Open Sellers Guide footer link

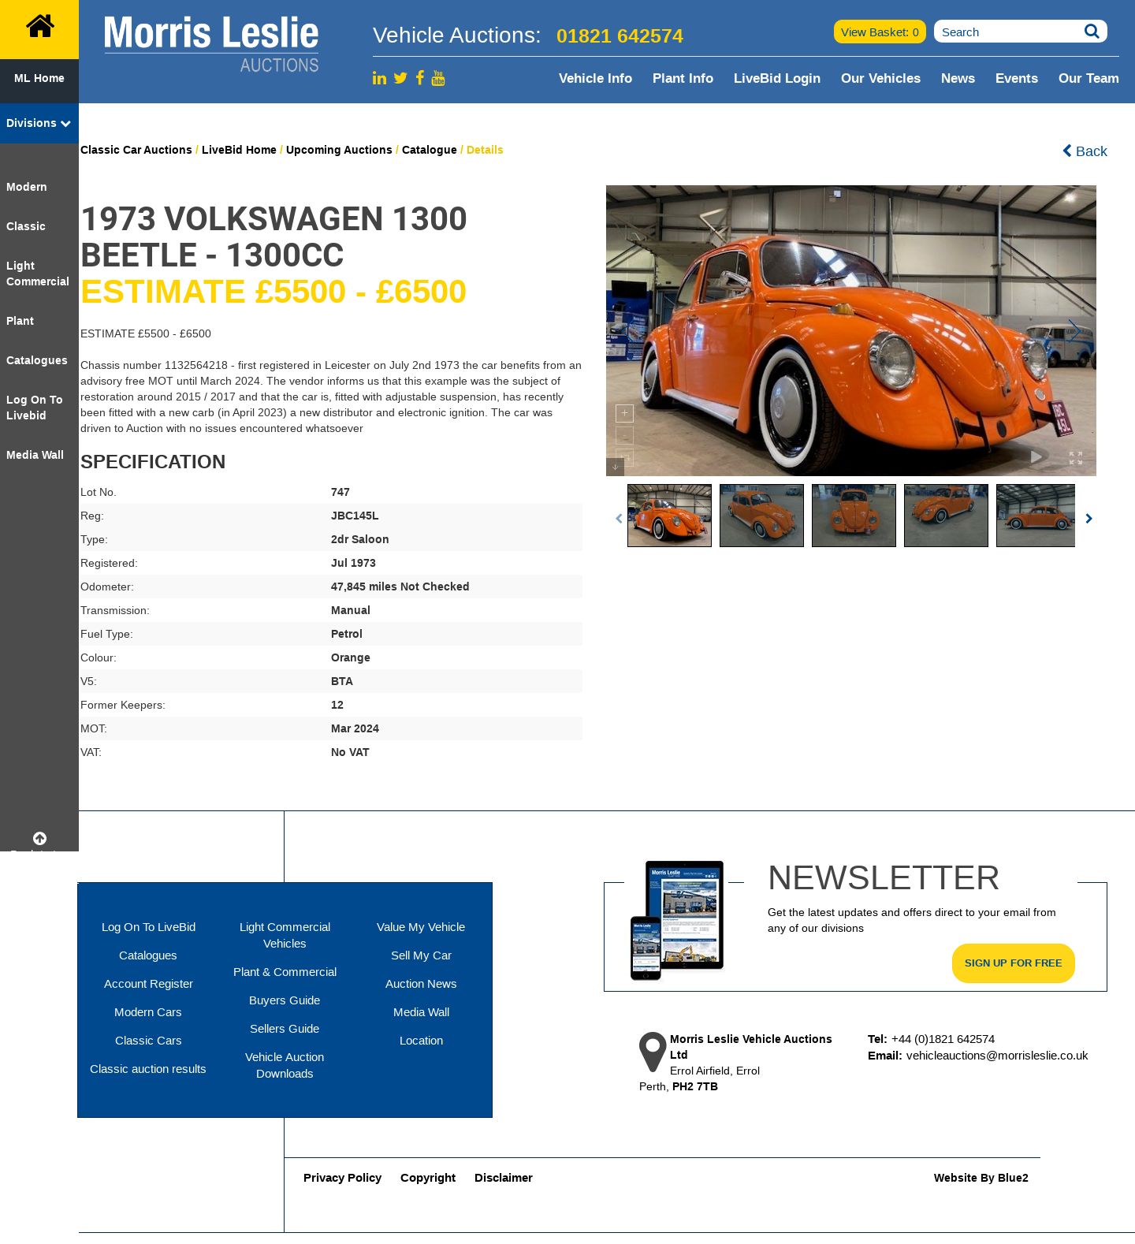[x=285, y=1029]
